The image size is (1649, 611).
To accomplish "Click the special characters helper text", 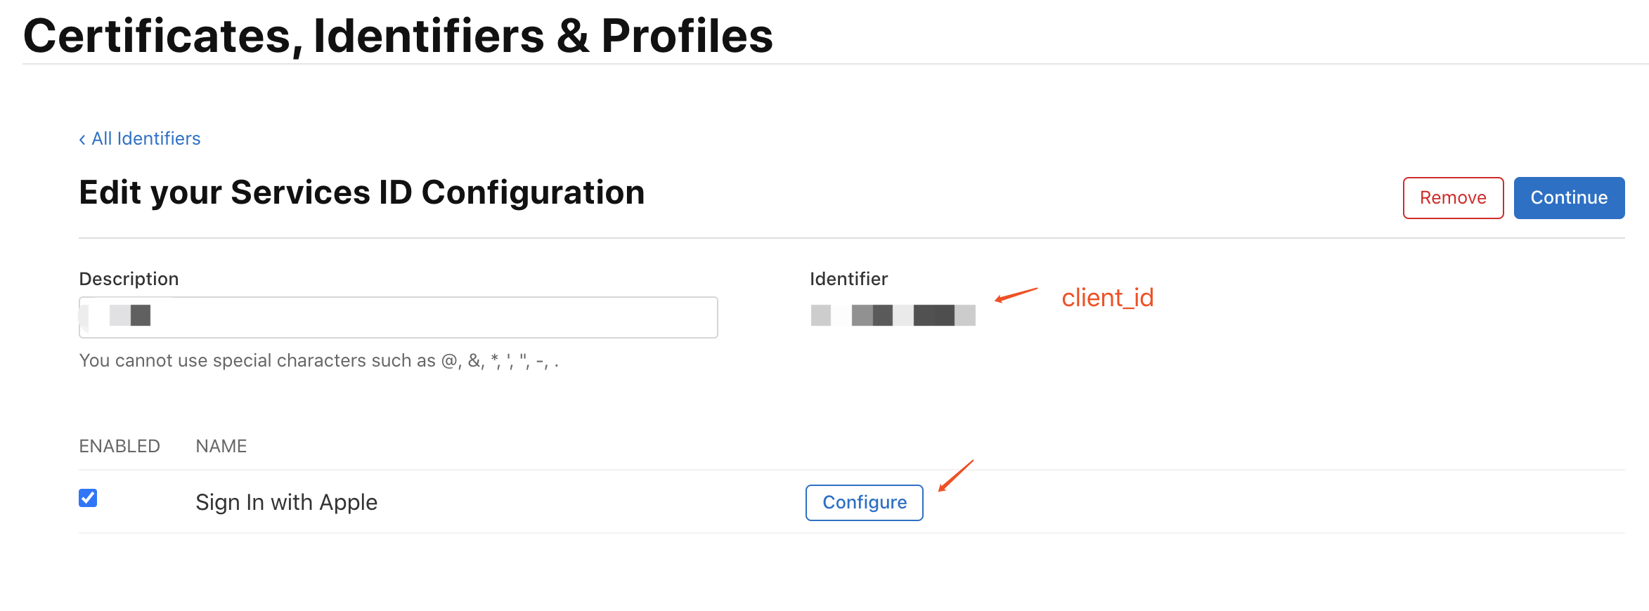I will pos(318,361).
